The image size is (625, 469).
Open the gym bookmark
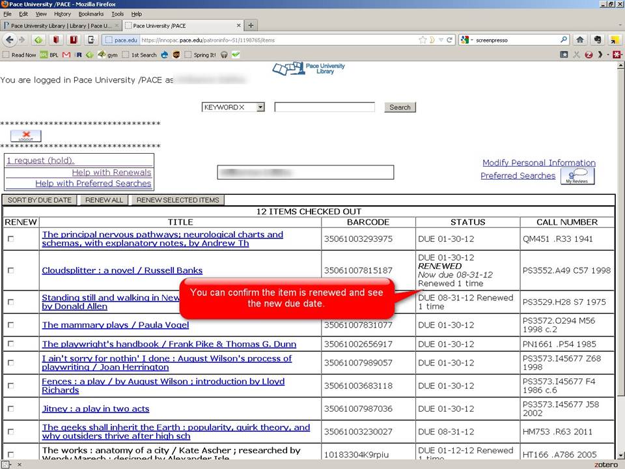[107, 55]
